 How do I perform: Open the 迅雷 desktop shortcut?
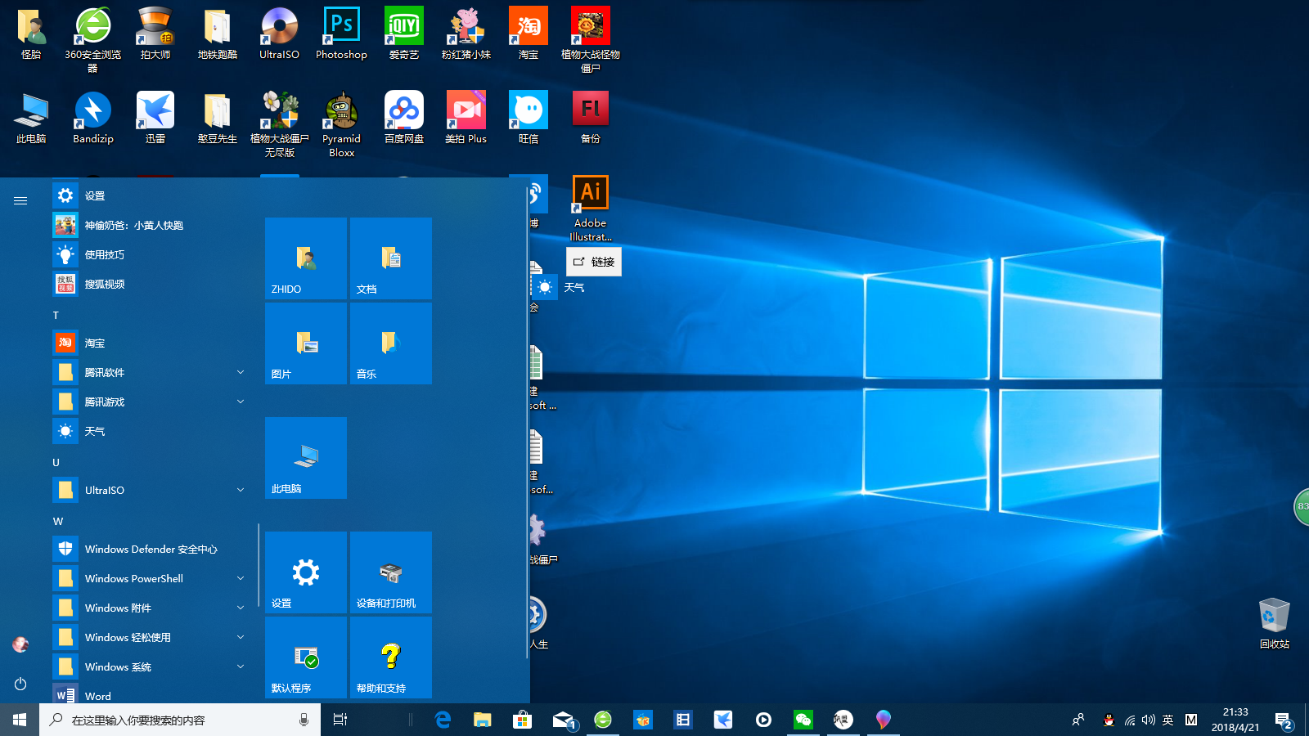coord(155,119)
